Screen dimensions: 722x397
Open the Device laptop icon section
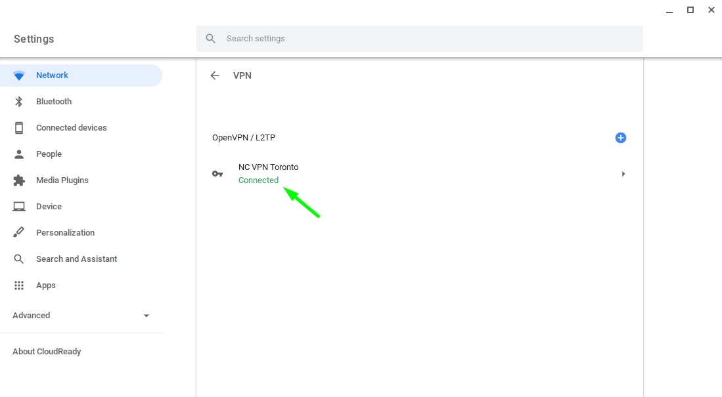pos(19,207)
